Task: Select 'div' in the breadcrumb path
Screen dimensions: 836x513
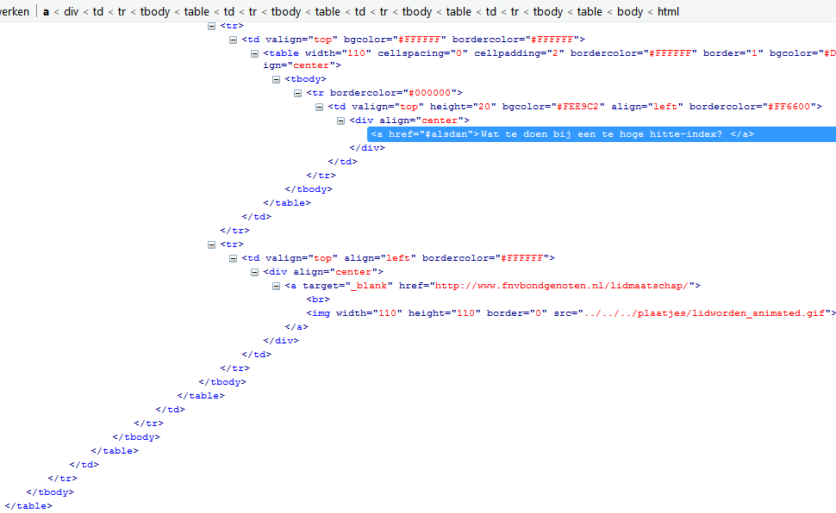Action: click(x=71, y=12)
